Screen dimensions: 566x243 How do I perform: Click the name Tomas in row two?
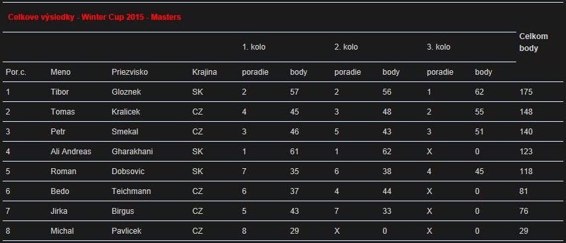tap(62, 112)
